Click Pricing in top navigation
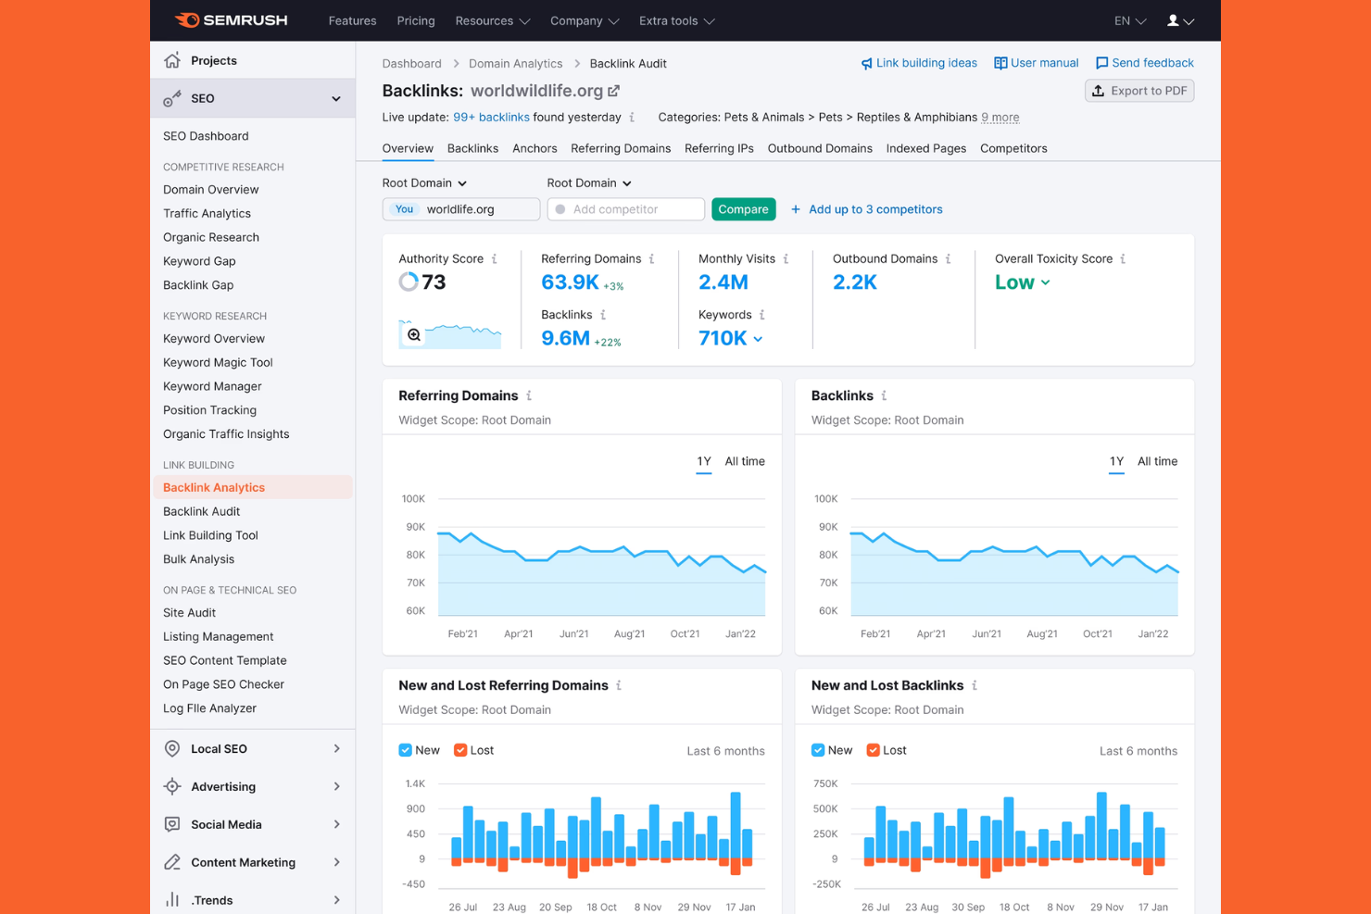The height and width of the screenshot is (914, 1371). (x=416, y=20)
